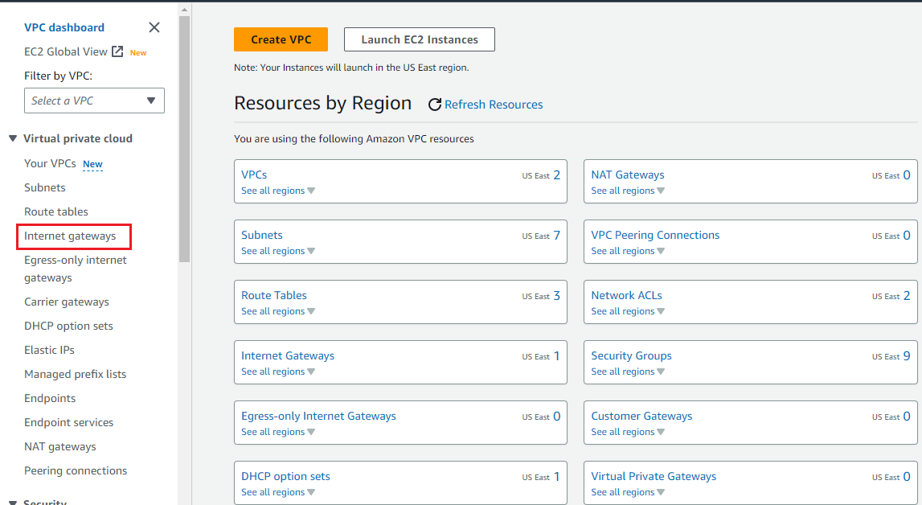
Task: Expand See all regions under NAT Gateways
Action: click(x=628, y=191)
